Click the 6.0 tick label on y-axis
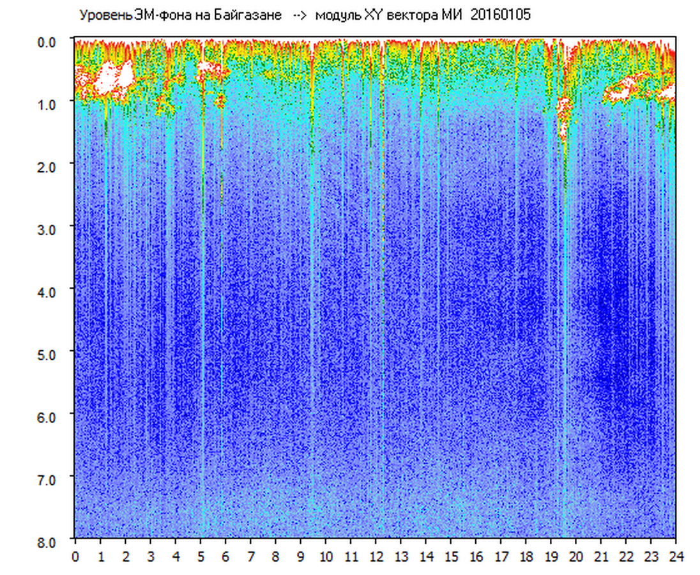This screenshot has height=575, width=700. (49, 417)
